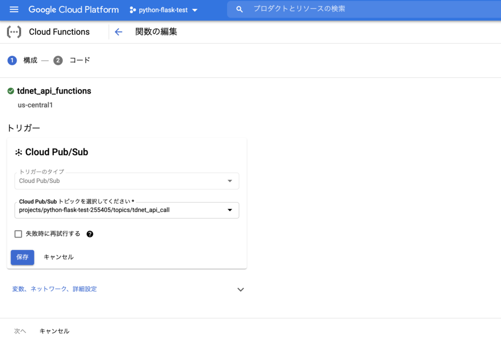501x340 pixels.
Task: Select step 2 コード in the stepper
Action: [x=71, y=60]
